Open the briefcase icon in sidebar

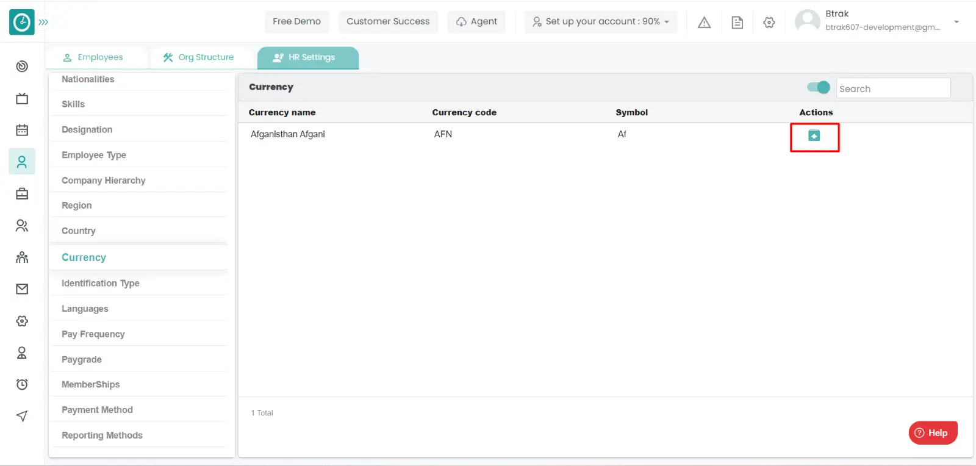point(22,194)
